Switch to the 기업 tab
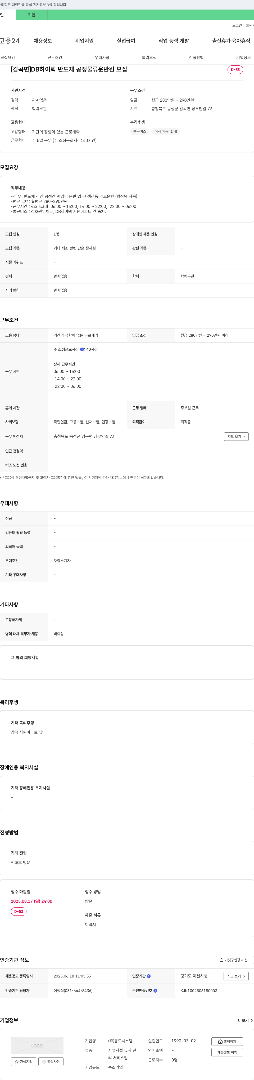 pyautogui.click(x=32, y=15)
